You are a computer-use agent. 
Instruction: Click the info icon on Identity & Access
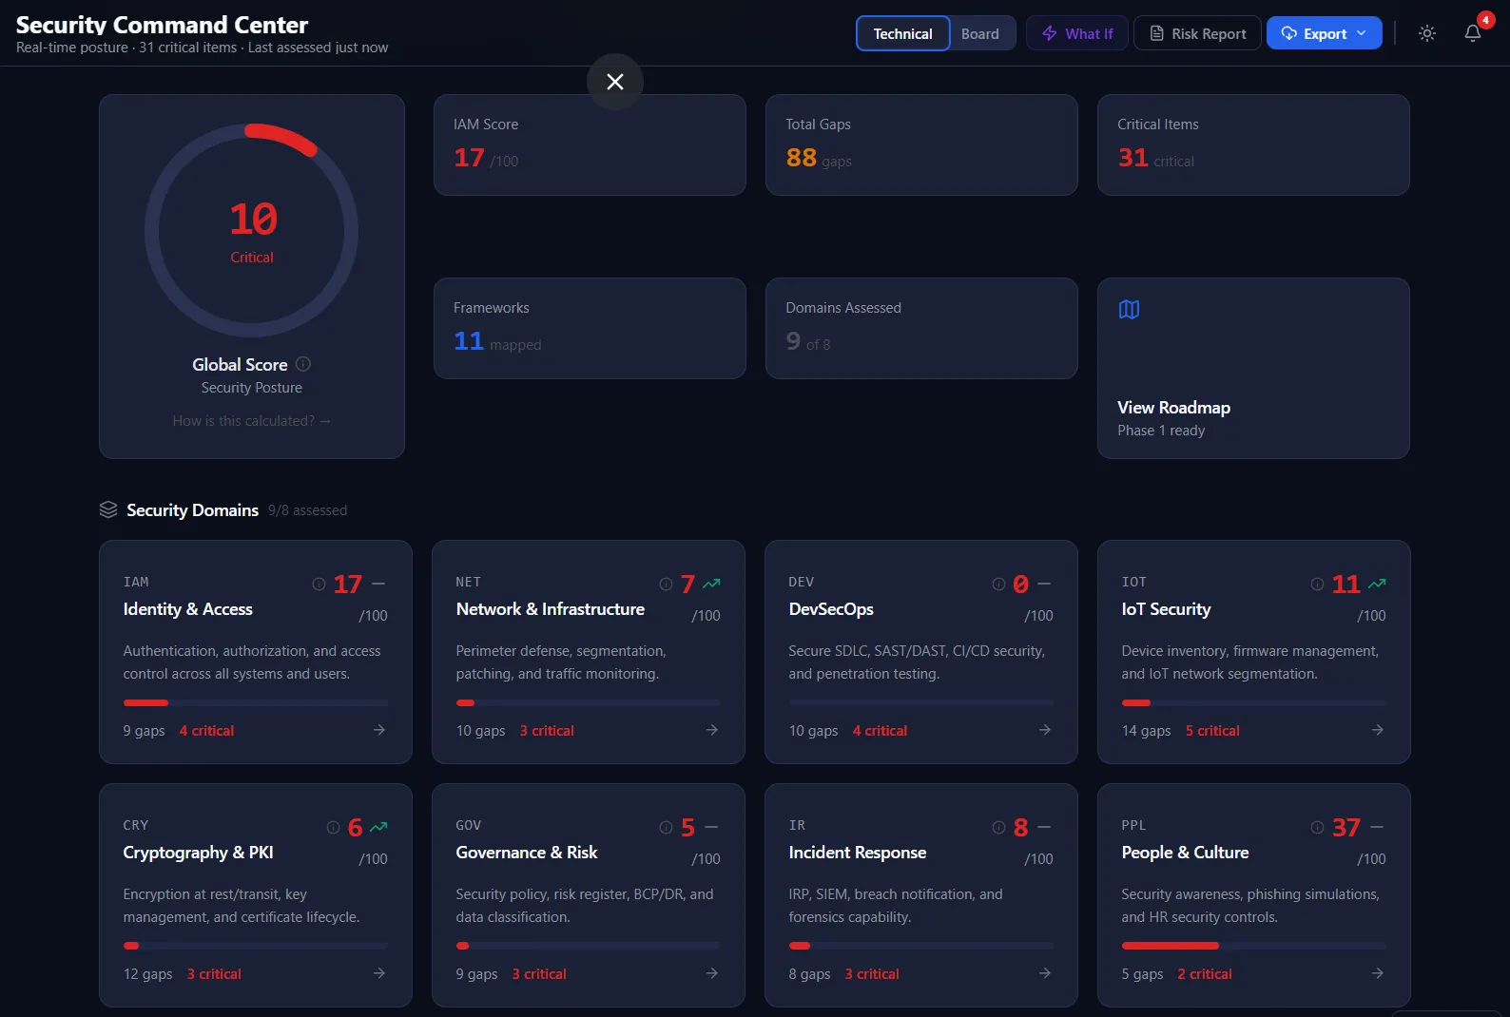click(319, 585)
